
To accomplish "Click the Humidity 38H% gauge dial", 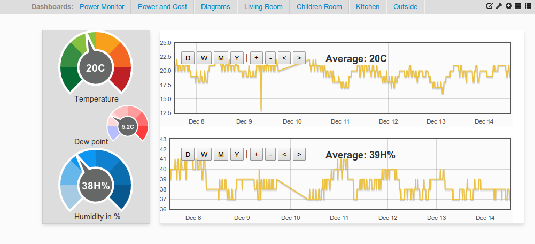I will click(x=96, y=180).
